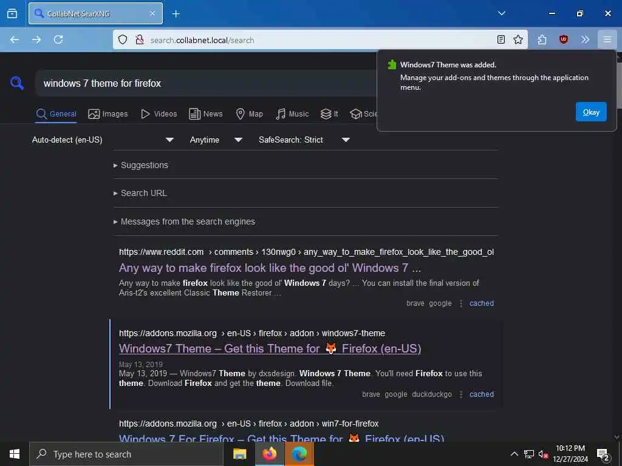Open Microsoft Edge from taskbar
Screen dimensions: 622x466
(x=299, y=454)
